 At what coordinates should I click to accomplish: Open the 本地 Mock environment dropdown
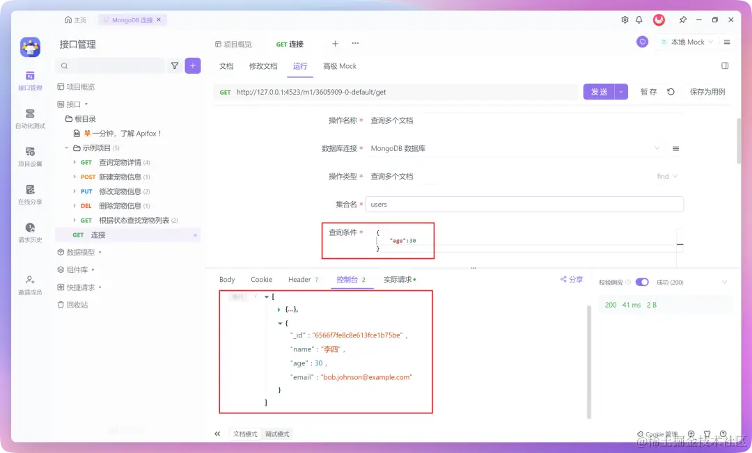point(687,42)
